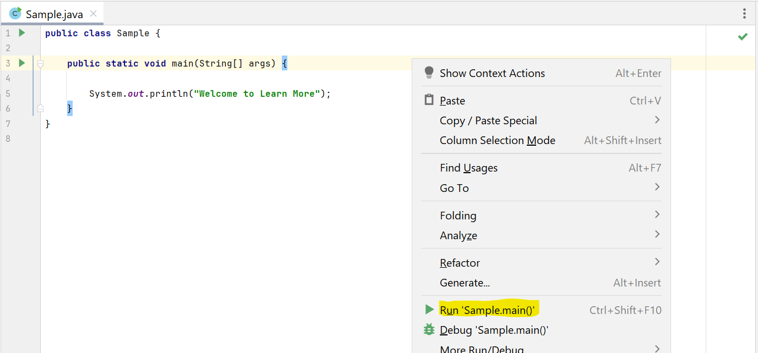Click fold end marker on line 6
The image size is (758, 353).
40,108
